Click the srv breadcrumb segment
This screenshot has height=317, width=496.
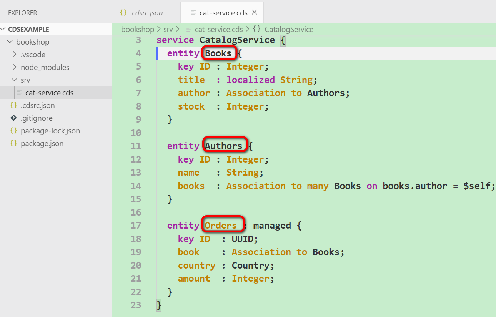click(x=168, y=29)
